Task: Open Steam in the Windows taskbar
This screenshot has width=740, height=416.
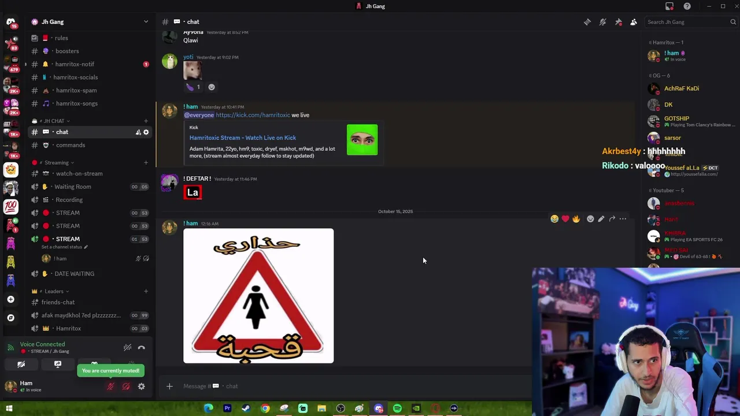Action: click(246, 408)
